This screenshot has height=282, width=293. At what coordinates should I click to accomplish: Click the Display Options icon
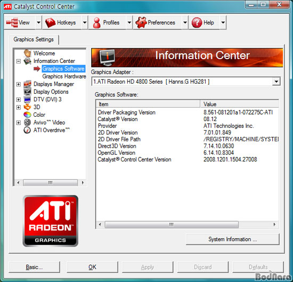28,92
